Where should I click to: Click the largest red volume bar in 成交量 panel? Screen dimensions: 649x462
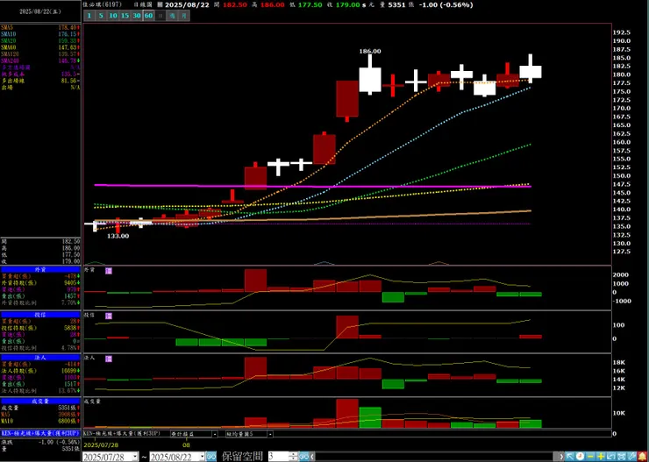(x=347, y=414)
